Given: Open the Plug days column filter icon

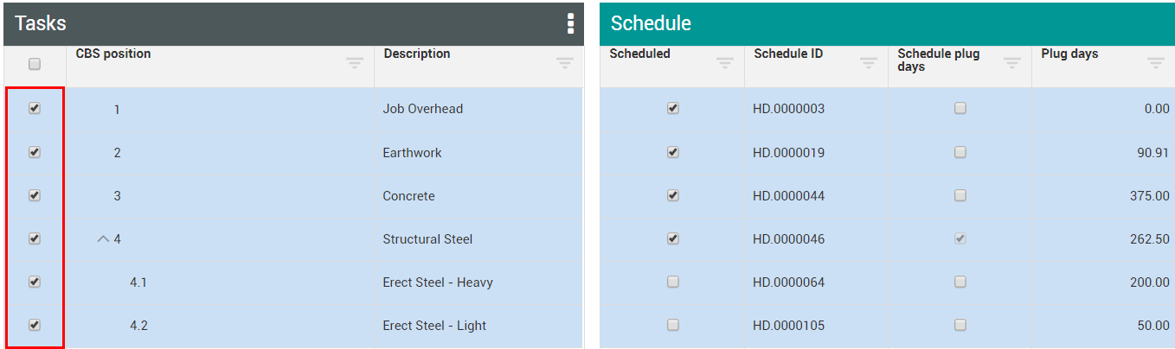Looking at the screenshot, I should tap(1156, 62).
